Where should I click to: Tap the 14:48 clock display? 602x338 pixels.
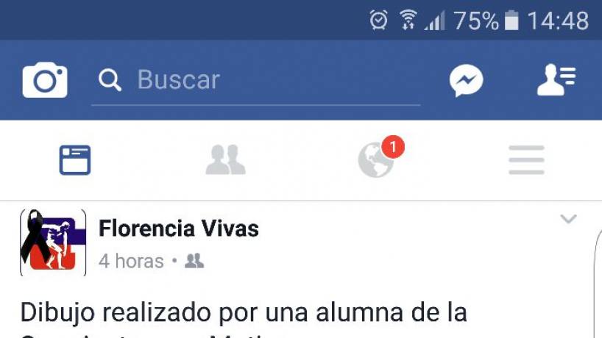(x=558, y=21)
